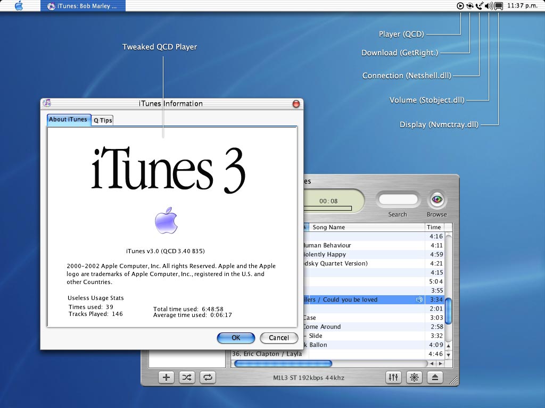This screenshot has height=408, width=545.
Task: Select the track row ending in Case
Action: 374,318
